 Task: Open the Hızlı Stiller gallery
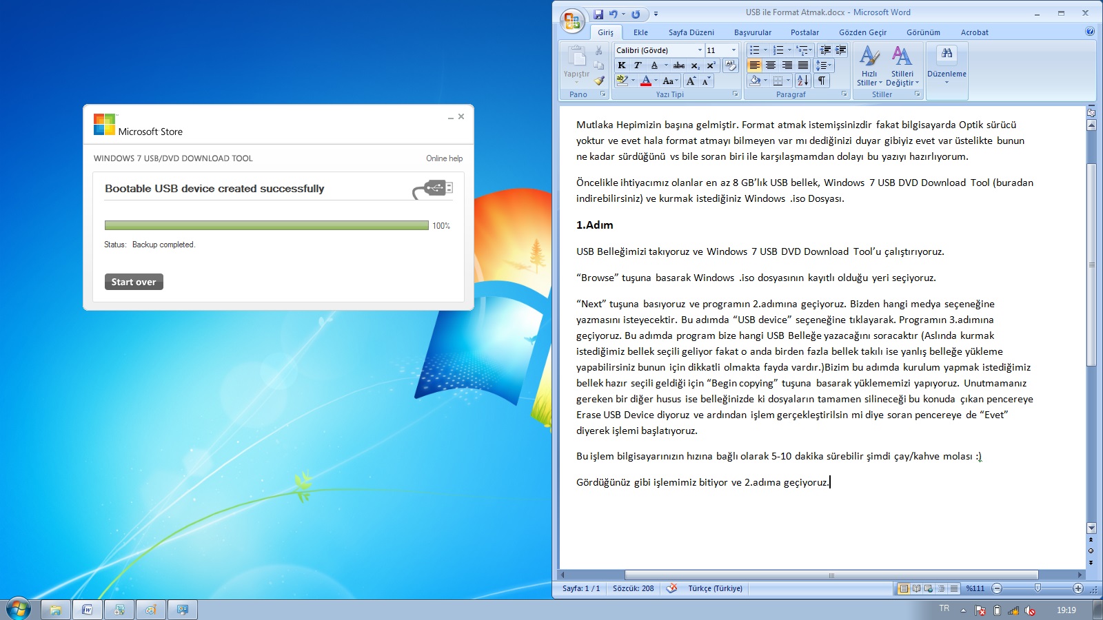click(869, 66)
